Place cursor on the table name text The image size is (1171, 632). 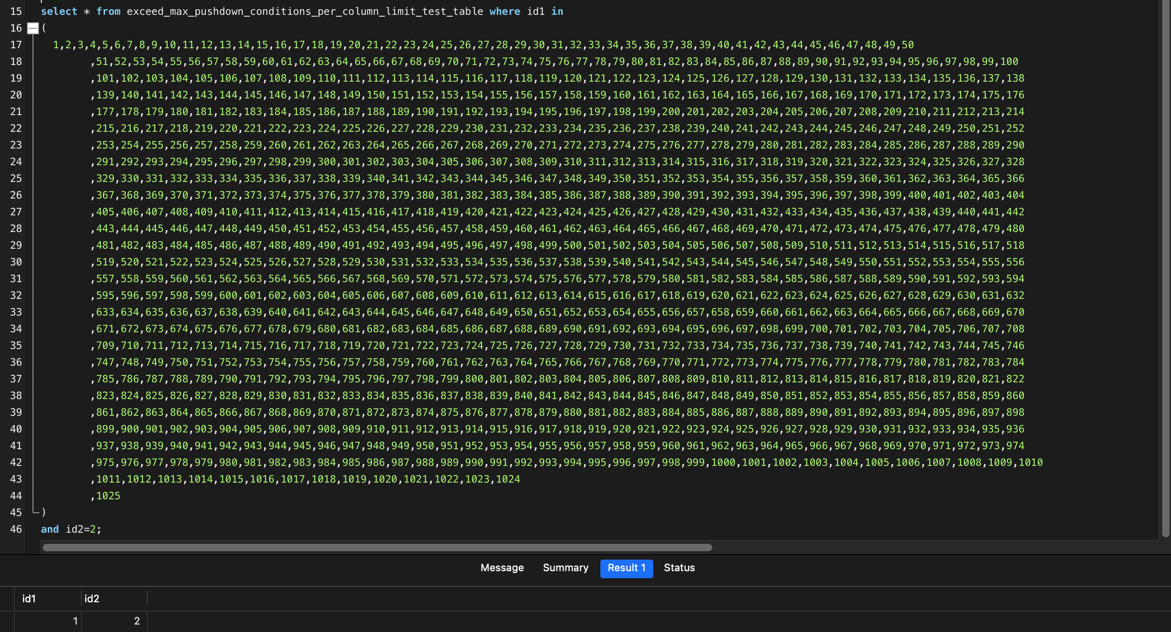pos(305,12)
